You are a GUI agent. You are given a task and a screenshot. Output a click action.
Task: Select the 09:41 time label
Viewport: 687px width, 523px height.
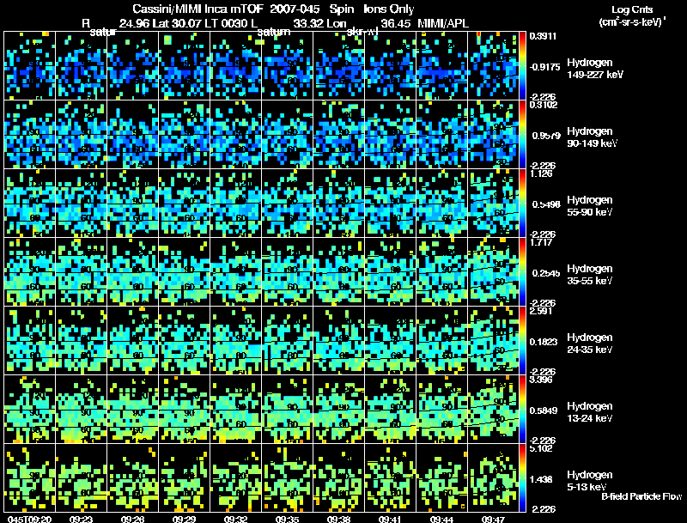(x=390, y=519)
